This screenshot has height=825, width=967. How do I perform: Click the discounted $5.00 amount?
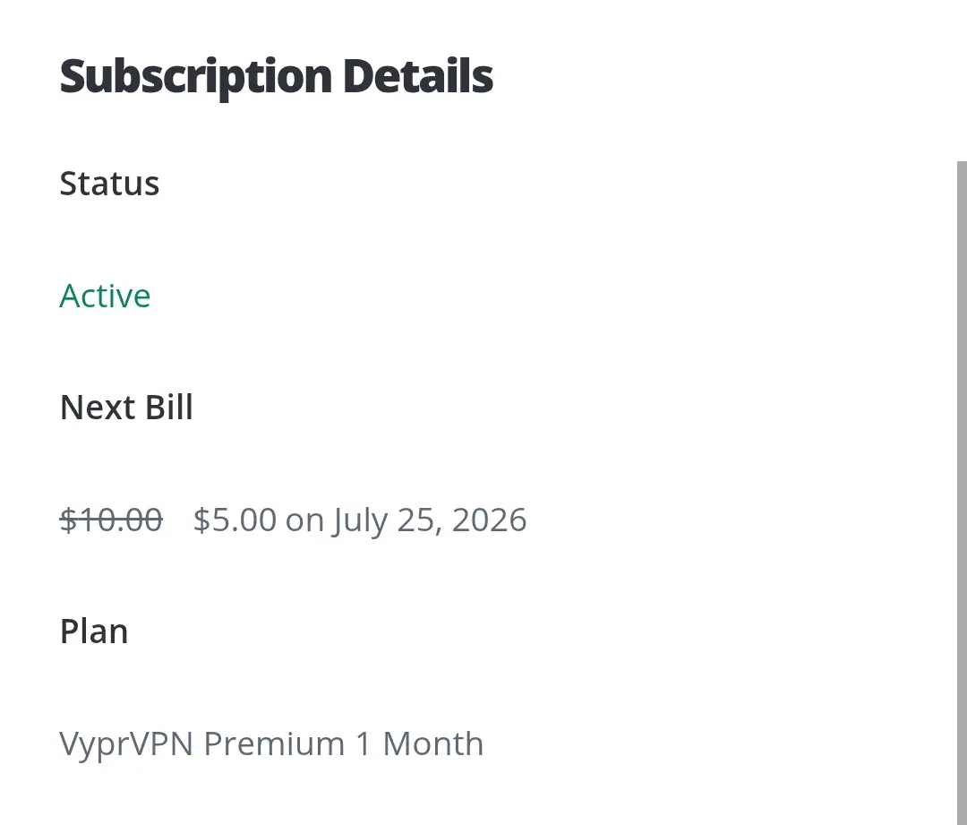[235, 520]
